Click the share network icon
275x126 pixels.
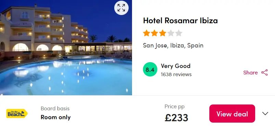tap(264, 72)
